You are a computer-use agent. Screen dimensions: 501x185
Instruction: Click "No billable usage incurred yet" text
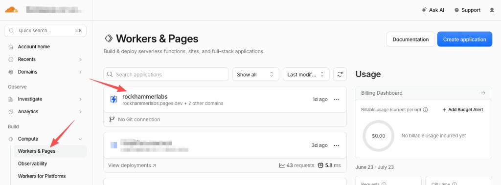click(x=433, y=136)
